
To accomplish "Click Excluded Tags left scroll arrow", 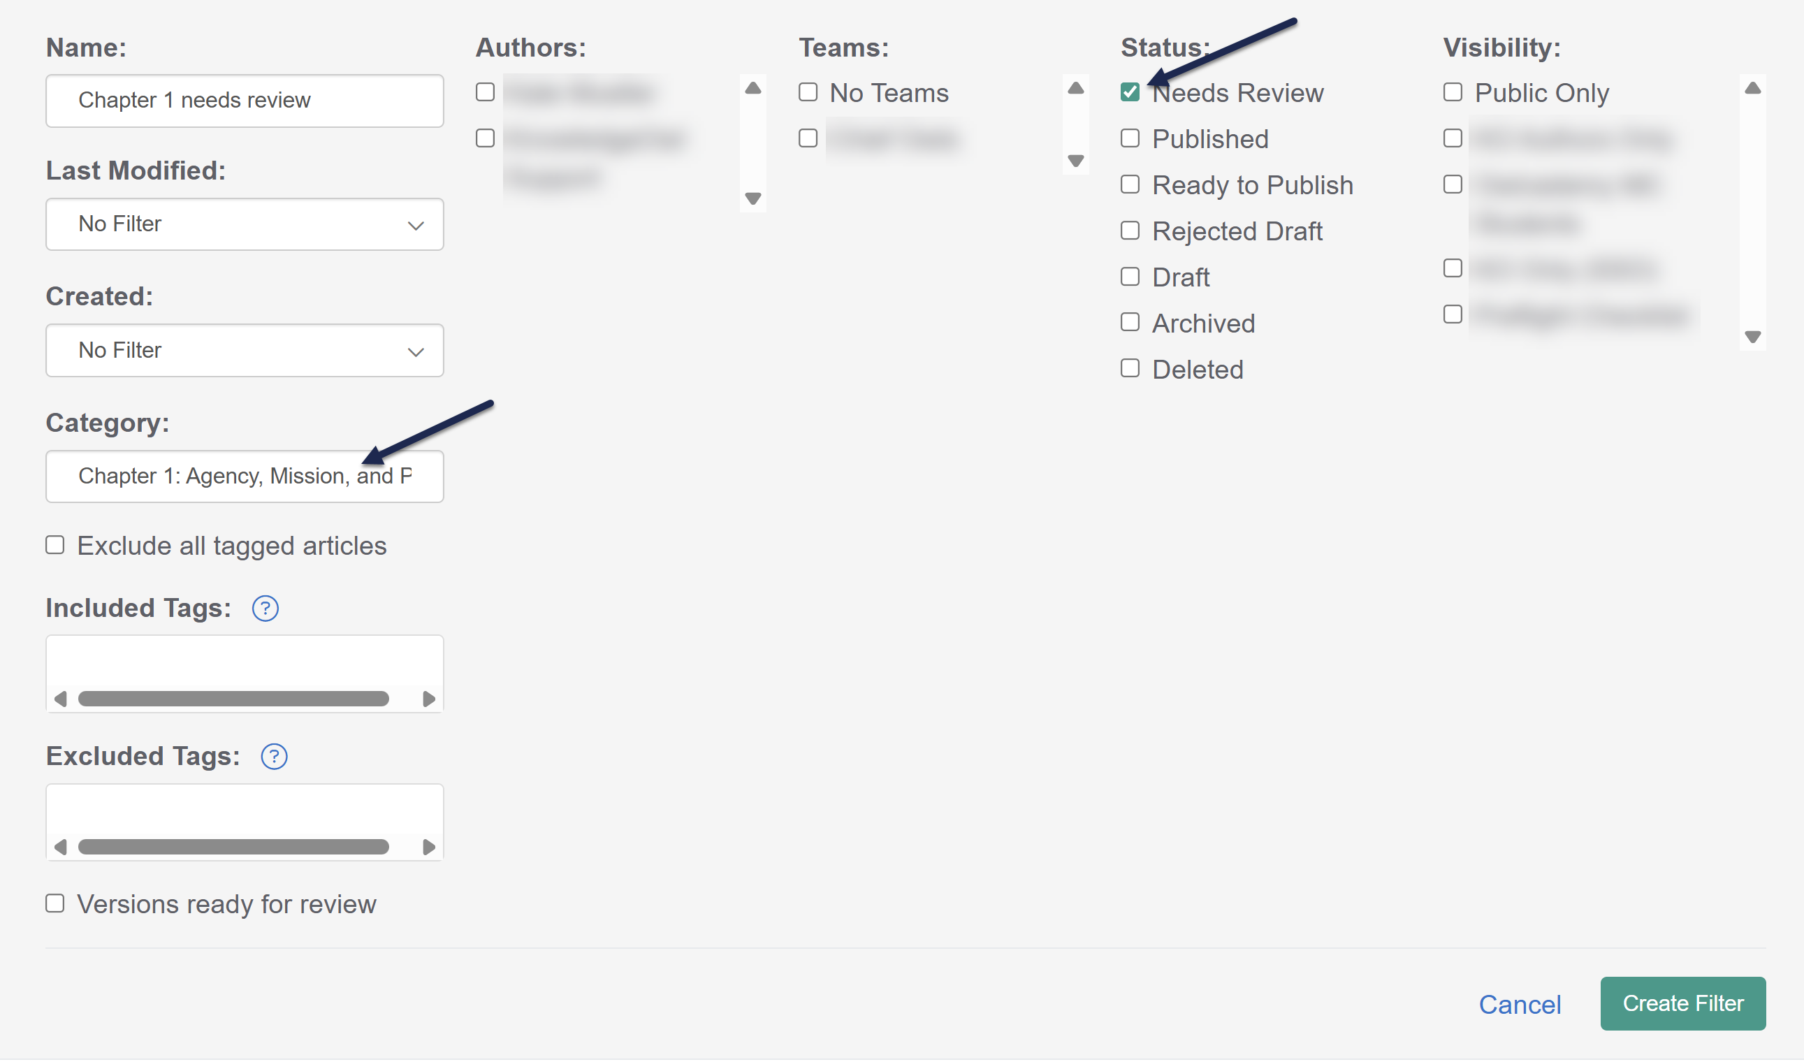I will coord(61,848).
